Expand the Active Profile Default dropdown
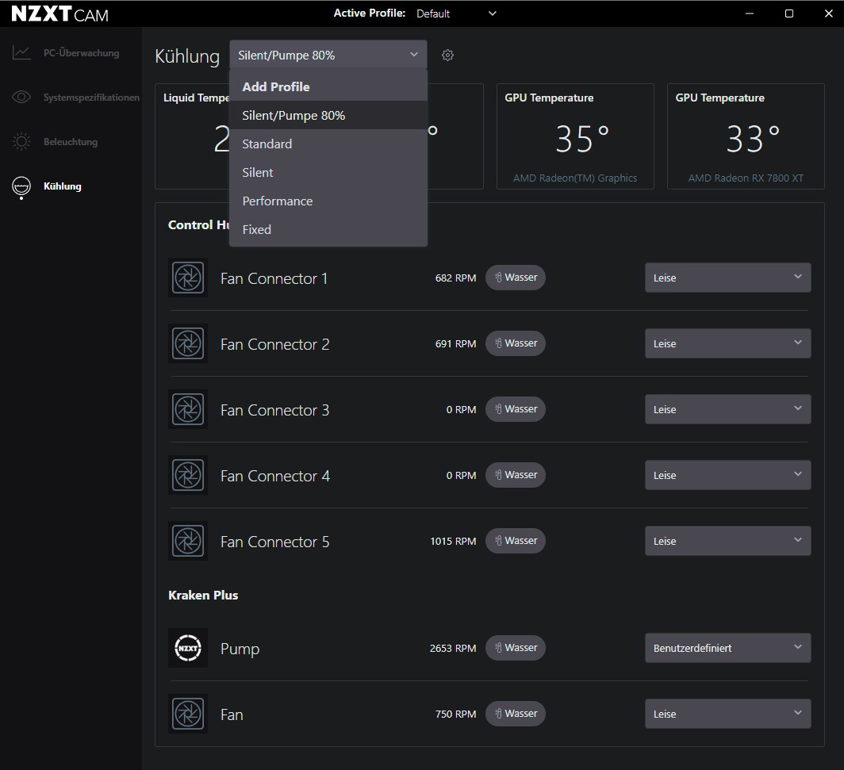Image resolution: width=844 pixels, height=770 pixels. (x=456, y=13)
